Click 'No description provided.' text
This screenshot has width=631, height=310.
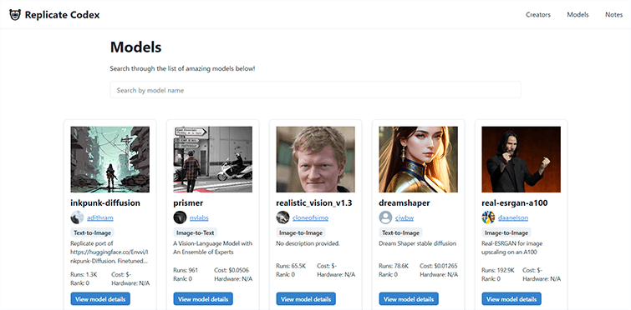(x=308, y=243)
